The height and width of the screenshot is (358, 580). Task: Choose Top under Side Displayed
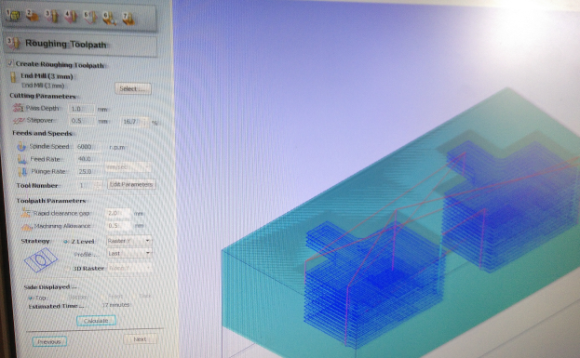pos(31,298)
